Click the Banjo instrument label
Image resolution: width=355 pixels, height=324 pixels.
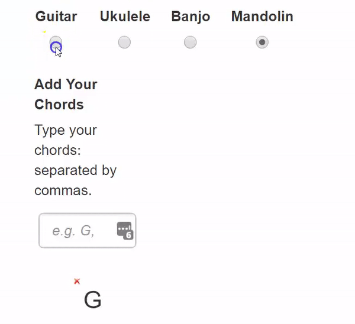[191, 17]
